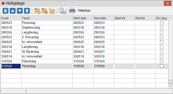Select the Tekst cell Påskedag
This screenshot has height=94, width=173.
tap(47, 61)
